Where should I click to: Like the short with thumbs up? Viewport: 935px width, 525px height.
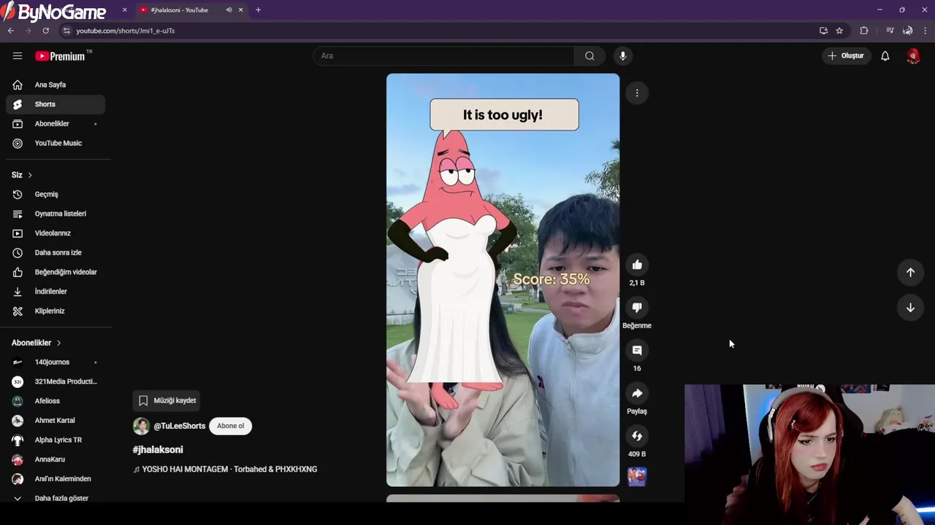coord(637,265)
